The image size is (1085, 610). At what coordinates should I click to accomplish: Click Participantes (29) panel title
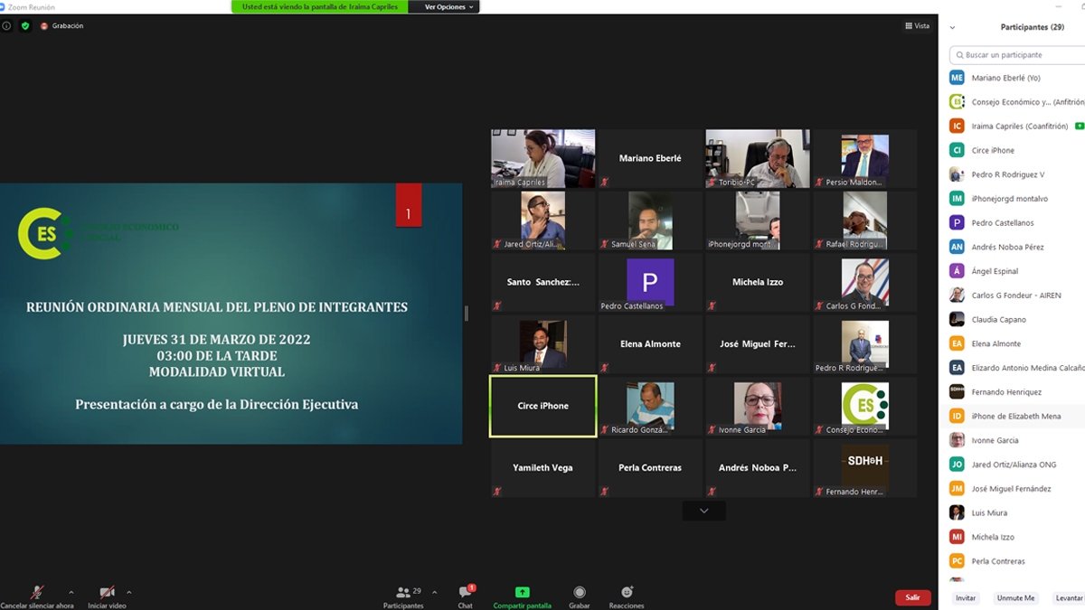pyautogui.click(x=1032, y=27)
